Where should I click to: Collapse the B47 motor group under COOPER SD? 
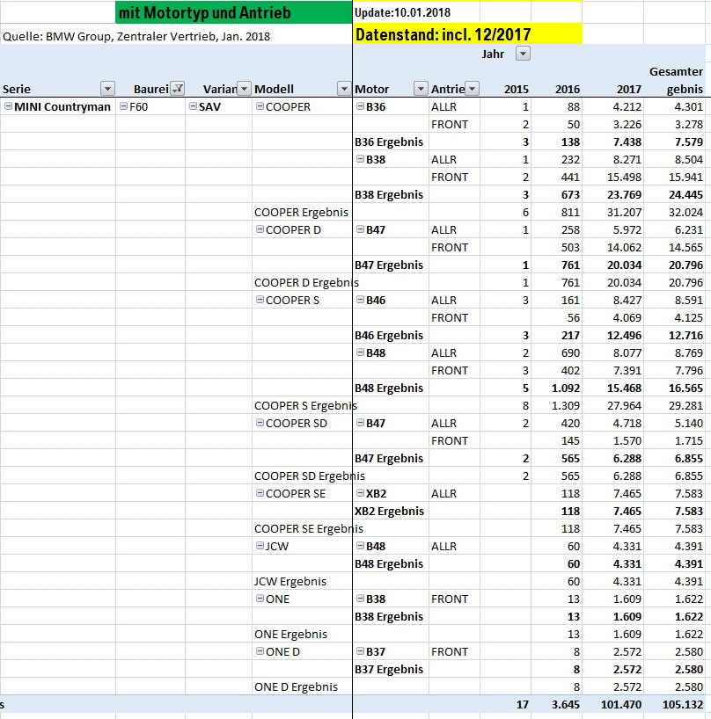pos(360,423)
